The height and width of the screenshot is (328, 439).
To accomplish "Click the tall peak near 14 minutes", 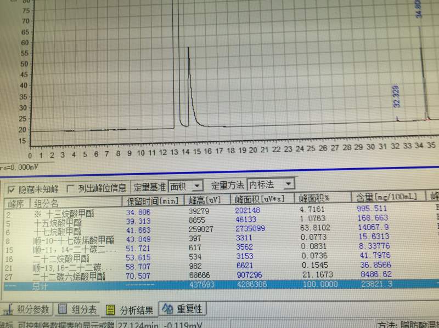I will [x=188, y=87].
